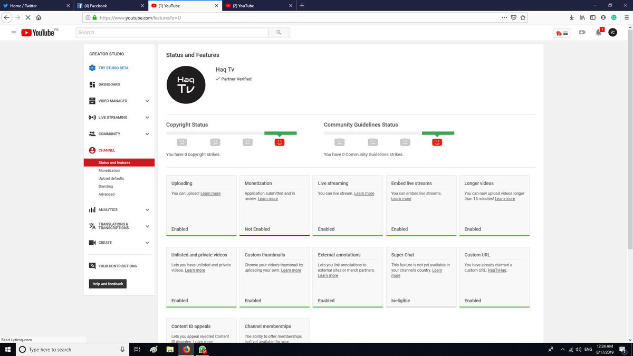Click Learn more in Custom thumbnails card
The height and width of the screenshot is (356, 633).
(x=291, y=270)
